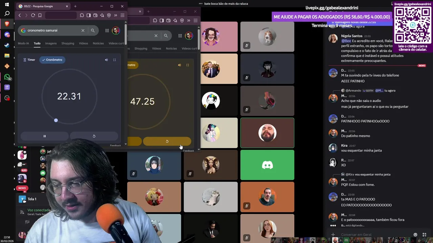Viewport: 433px width, 243px height.
Task: Open Windows search from taskbar
Action: pyautogui.click(x=7, y=14)
